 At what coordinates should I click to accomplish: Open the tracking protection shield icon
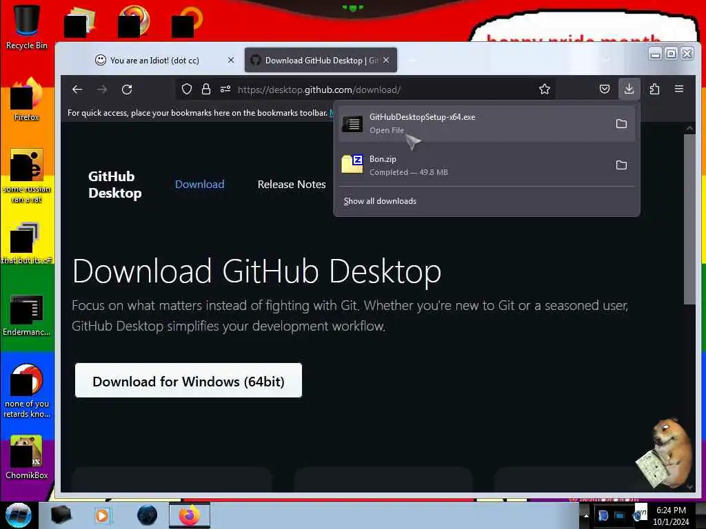186,89
